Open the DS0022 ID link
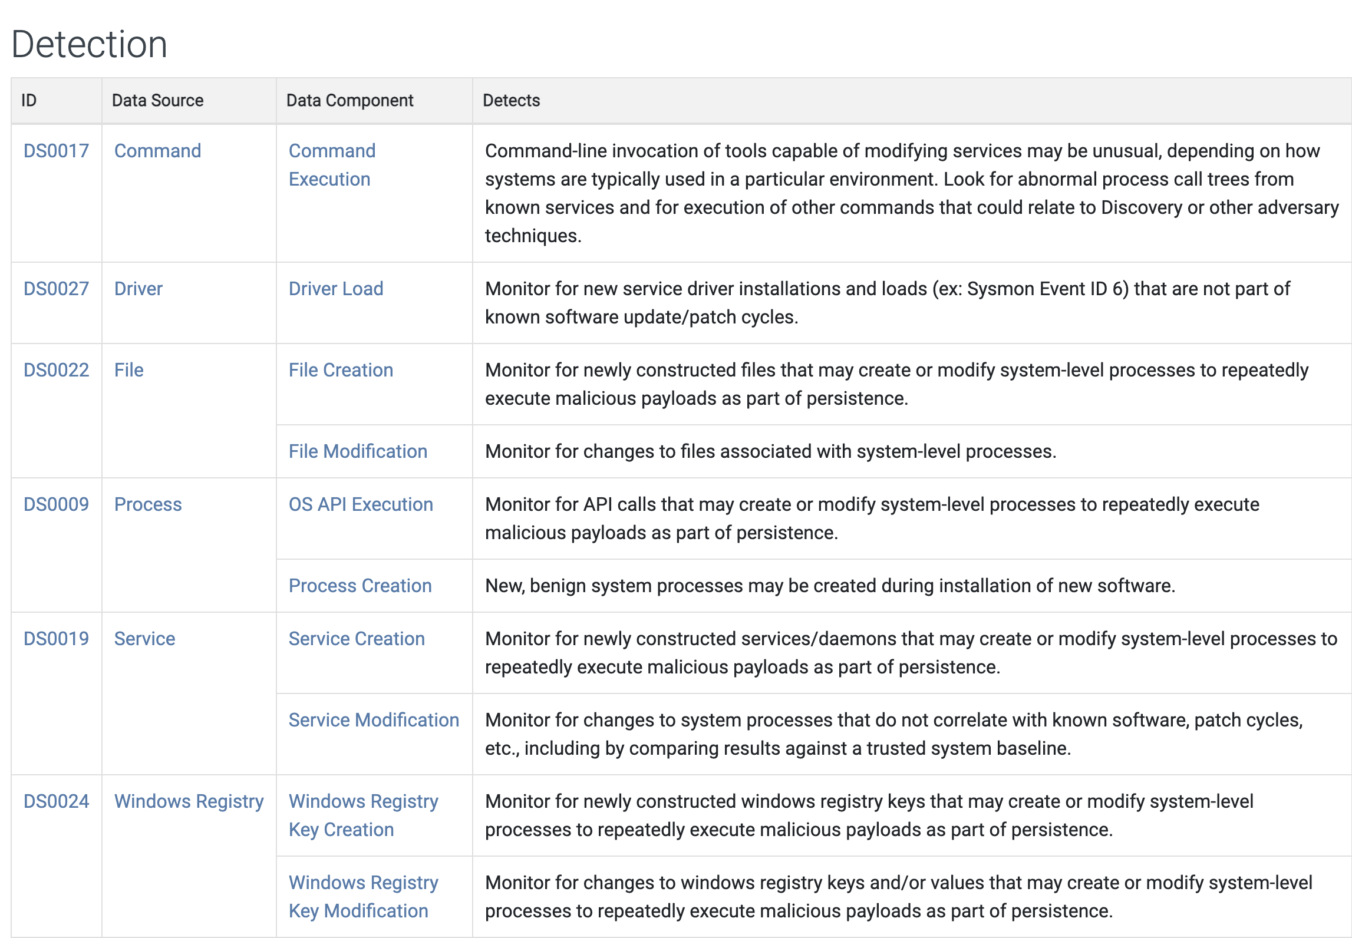The image size is (1352, 938). click(x=56, y=370)
